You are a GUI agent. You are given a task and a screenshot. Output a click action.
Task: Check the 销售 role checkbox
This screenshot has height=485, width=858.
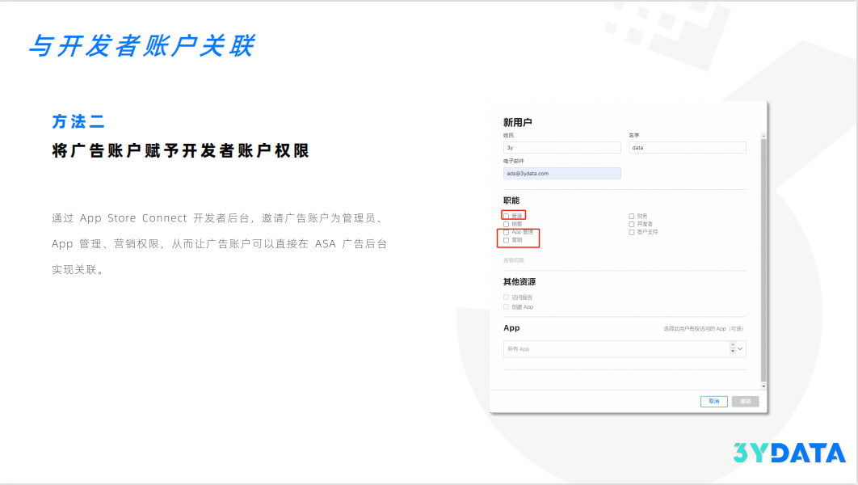coord(506,224)
